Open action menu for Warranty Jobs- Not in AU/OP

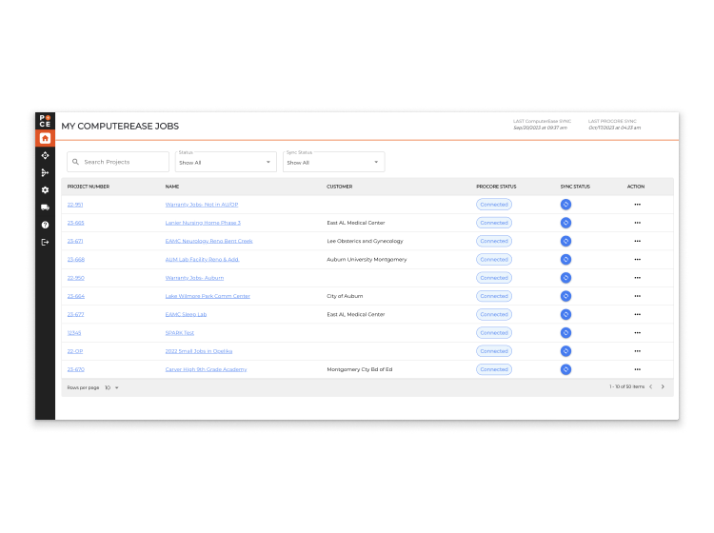click(x=637, y=205)
